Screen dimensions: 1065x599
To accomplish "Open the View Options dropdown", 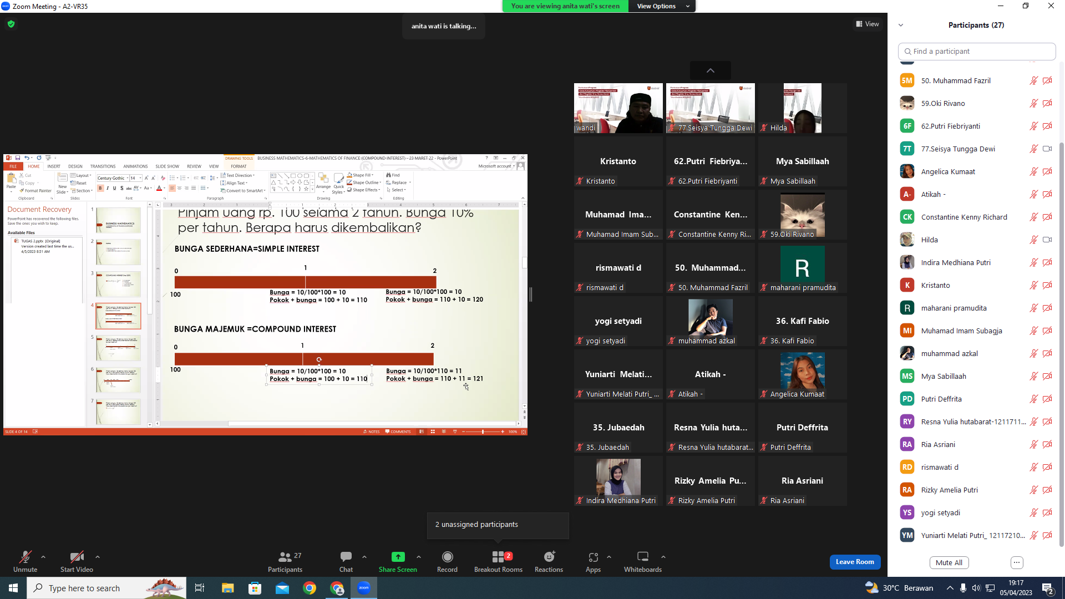I will tap(662, 6).
